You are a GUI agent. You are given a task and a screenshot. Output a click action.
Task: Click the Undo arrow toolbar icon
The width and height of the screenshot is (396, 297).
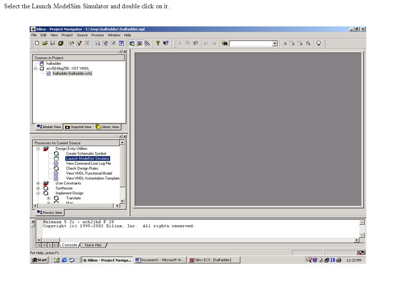206,43
